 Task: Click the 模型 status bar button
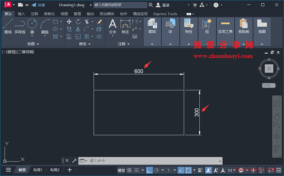(x=122, y=170)
